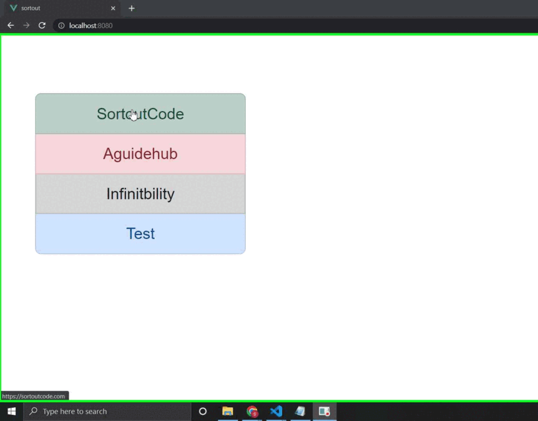
Task: Focus the localhost:8080 address bar
Action: [295, 26]
